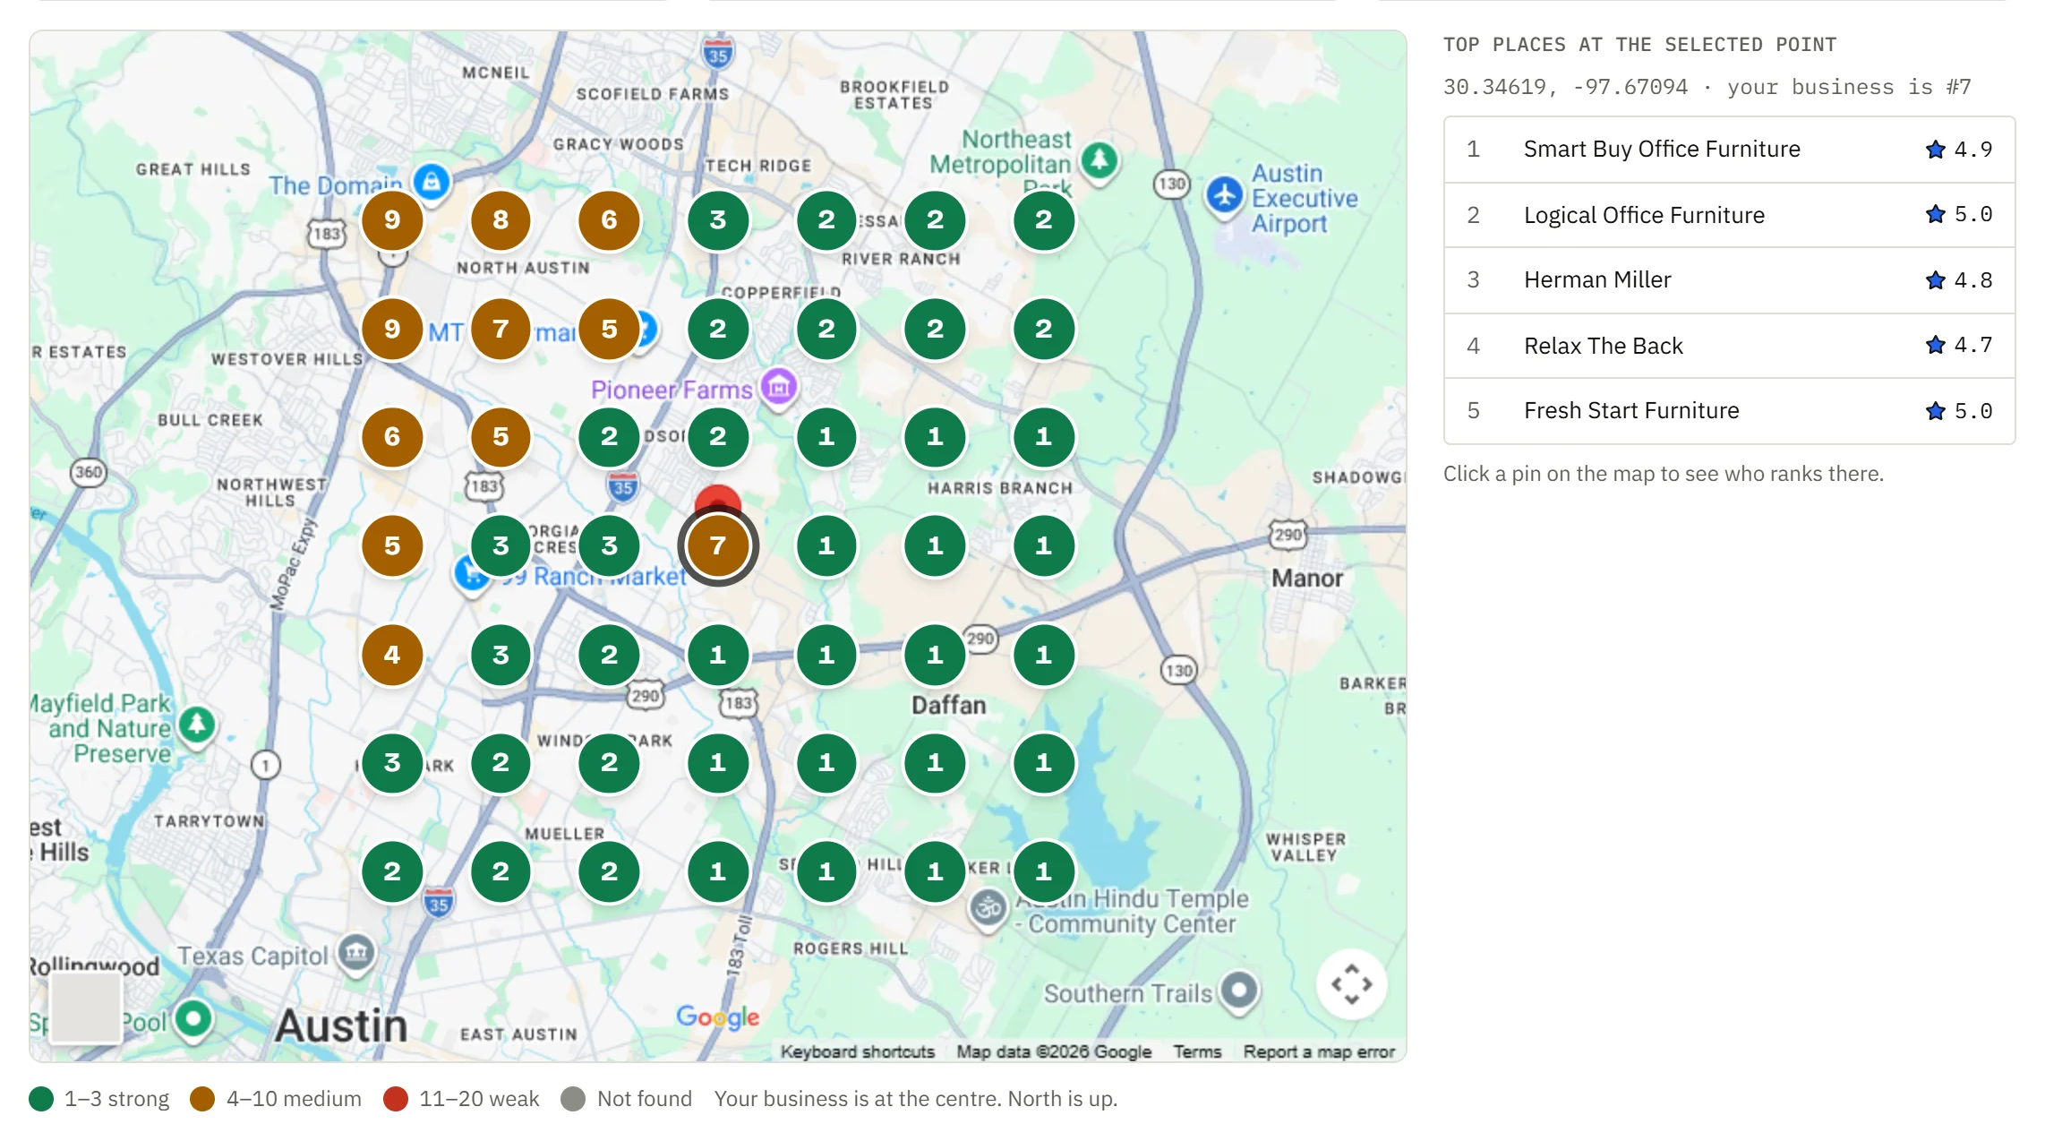Click the Daffan map label
The image size is (2045, 1141).
click(949, 706)
